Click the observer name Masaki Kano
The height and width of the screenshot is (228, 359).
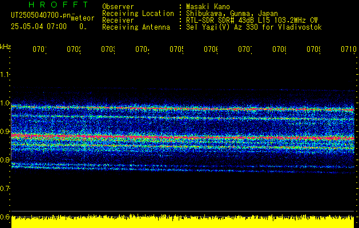[208, 6]
